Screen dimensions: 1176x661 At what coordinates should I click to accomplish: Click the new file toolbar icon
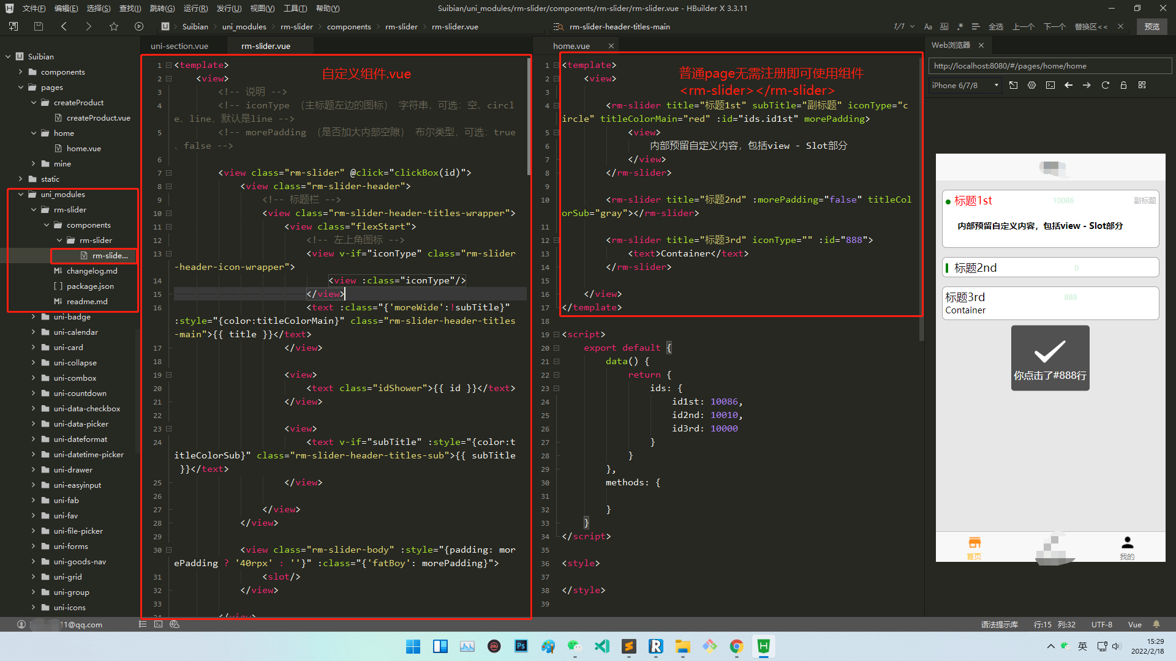pos(13,26)
